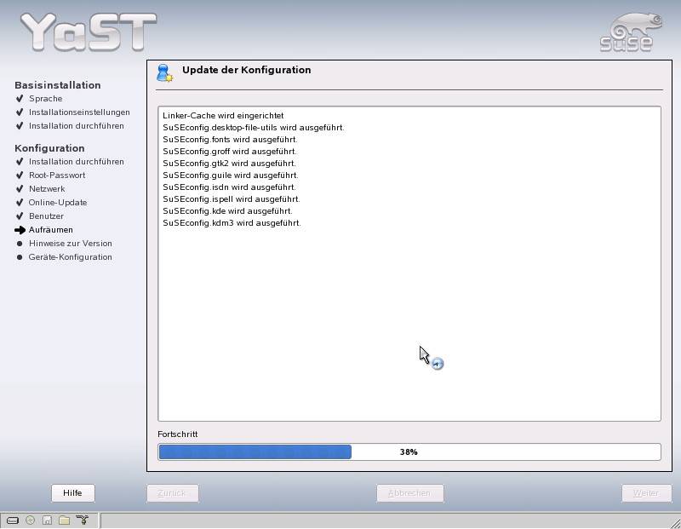681x529 pixels.
Task: Click the SuSEconfig.guile log line
Action: tap(231, 175)
